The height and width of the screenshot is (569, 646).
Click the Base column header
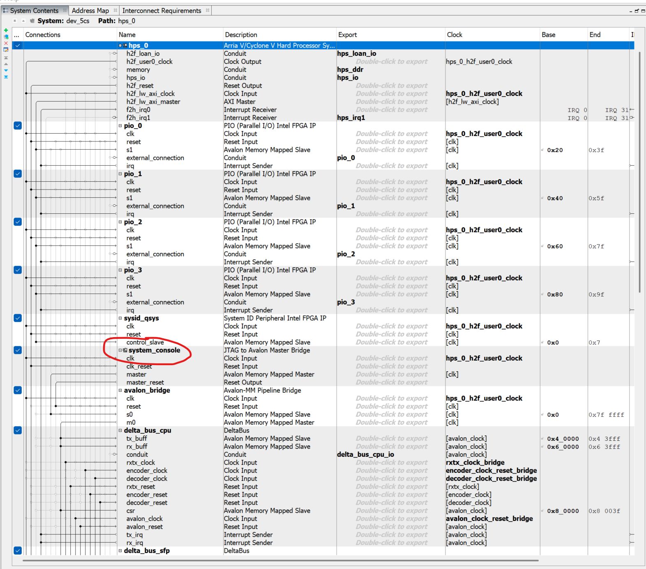[x=563, y=35]
